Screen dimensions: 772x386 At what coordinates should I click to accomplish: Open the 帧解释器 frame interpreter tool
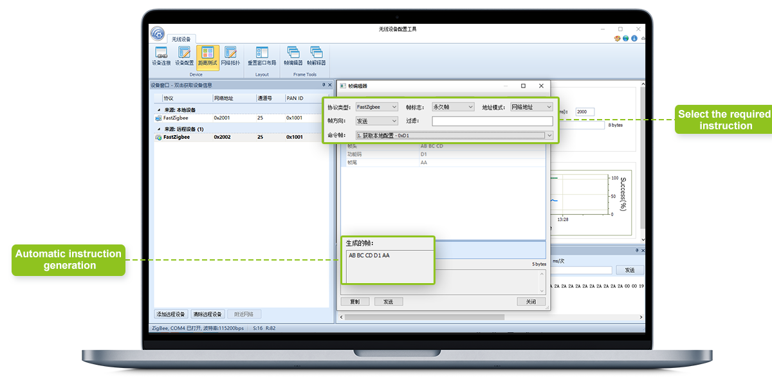[316, 56]
